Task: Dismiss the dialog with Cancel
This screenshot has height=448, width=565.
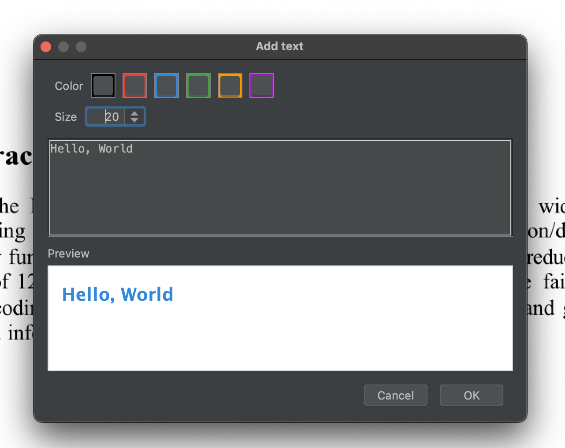Action: pyautogui.click(x=395, y=395)
